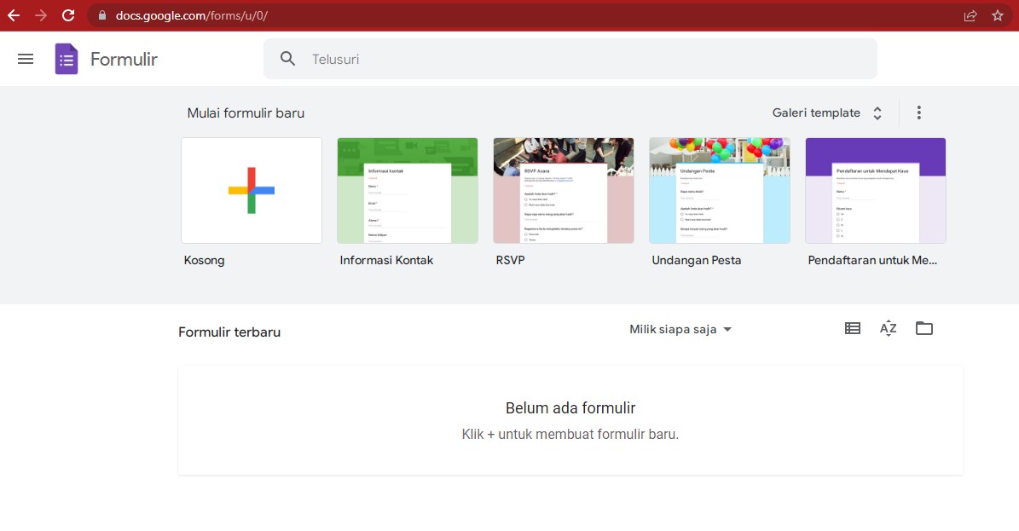Click the Formulir app logo icon
The image size is (1019, 531).
tap(66, 58)
